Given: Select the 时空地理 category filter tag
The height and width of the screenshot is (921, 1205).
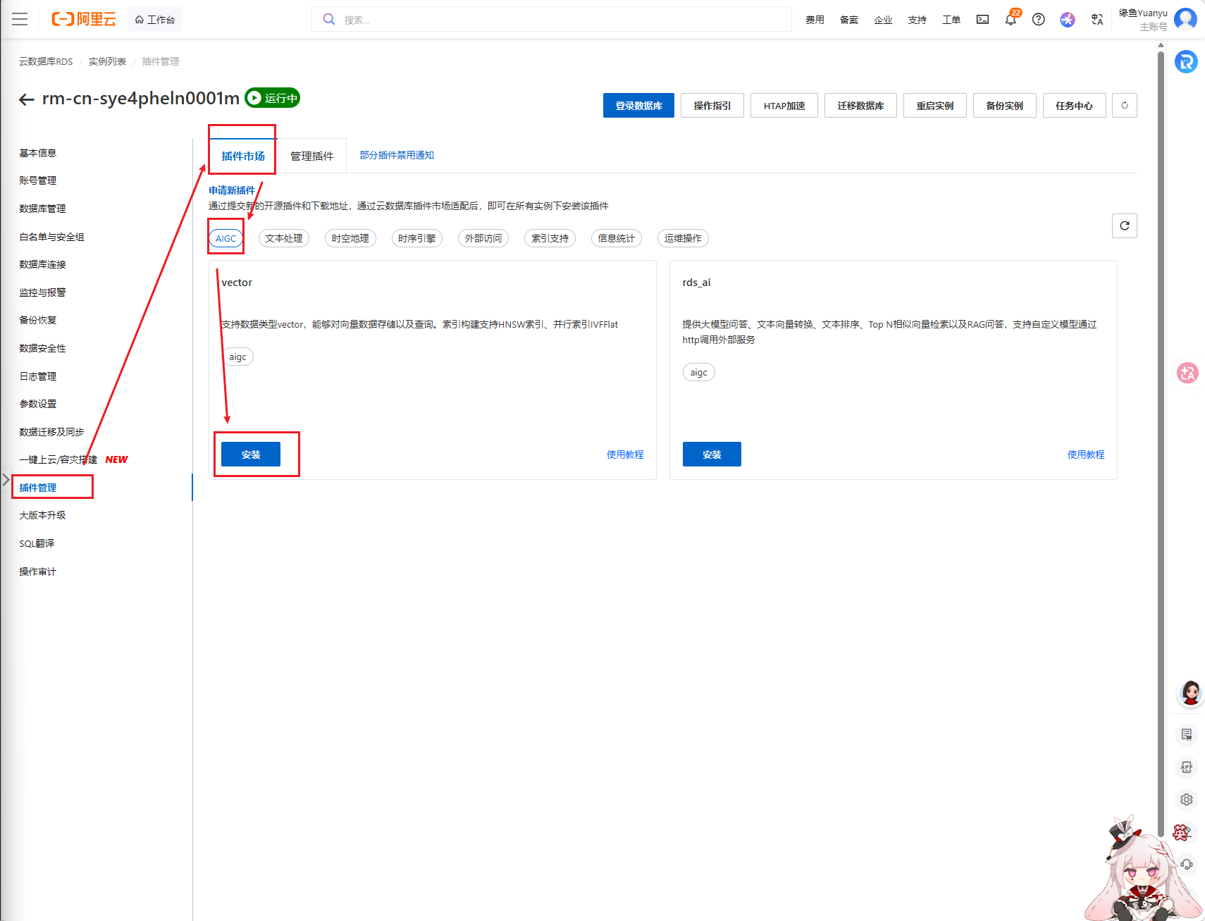Looking at the screenshot, I should point(350,238).
